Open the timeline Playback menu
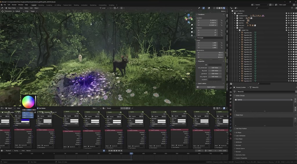Viewport: 297px width, 164px height. tap(8, 151)
